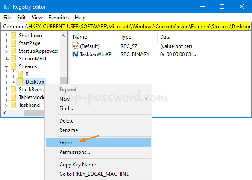Click the StreamMRU folder icon
Screen dimensions: 252x180
[13, 59]
